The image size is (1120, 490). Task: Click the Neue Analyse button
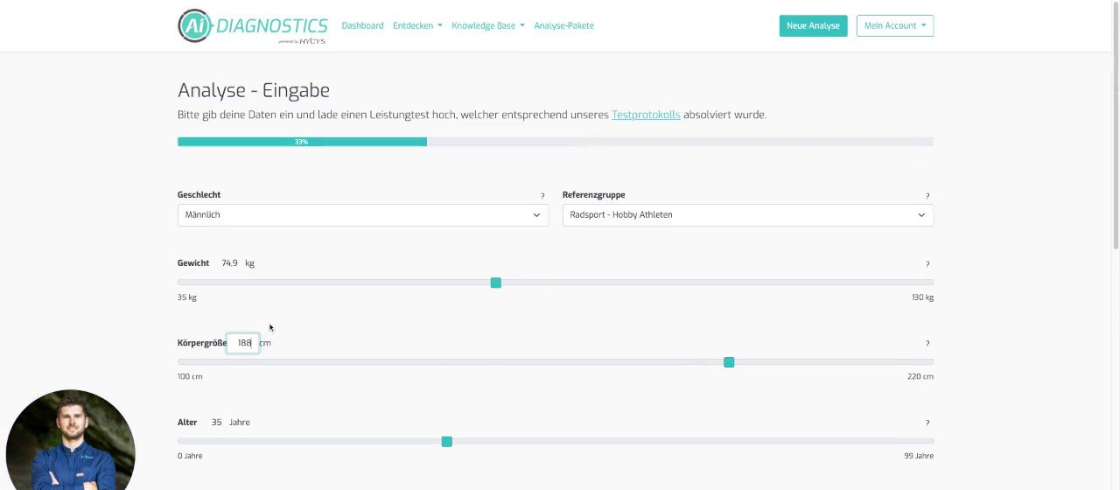(x=813, y=25)
